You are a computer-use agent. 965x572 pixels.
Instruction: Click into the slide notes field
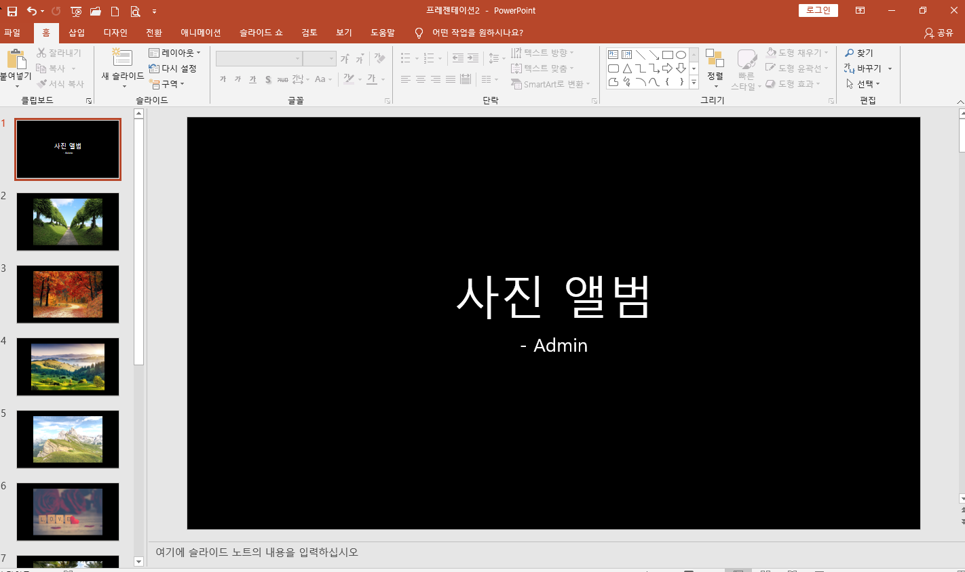click(x=553, y=552)
